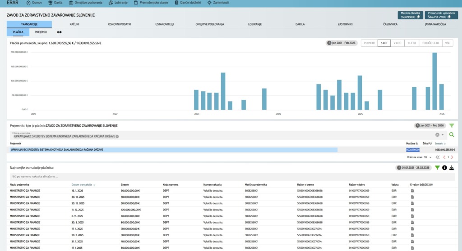Switch chart range to TEKOČE LETO
Image resolution: width=462 pixels, height=251 pixels.
tap(430, 43)
